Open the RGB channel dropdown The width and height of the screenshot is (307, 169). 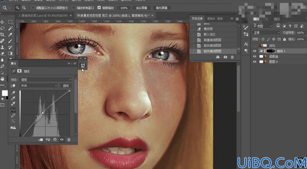pos(39,85)
